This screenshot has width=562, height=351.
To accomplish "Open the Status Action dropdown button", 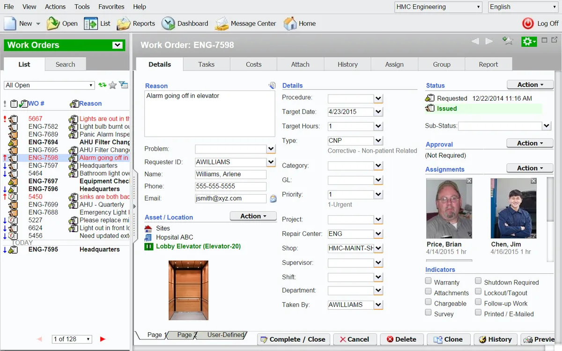I will (530, 85).
